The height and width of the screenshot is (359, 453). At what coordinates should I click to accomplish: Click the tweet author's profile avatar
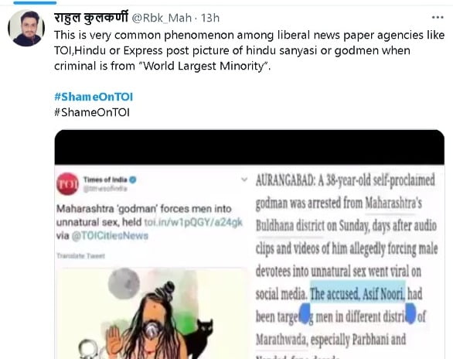26,28
